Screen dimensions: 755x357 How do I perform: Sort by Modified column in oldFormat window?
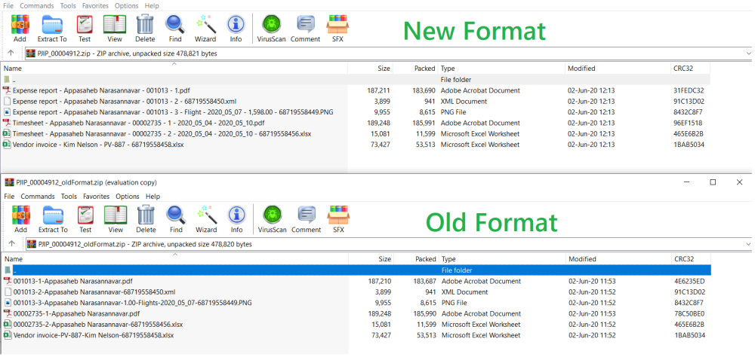click(x=618, y=259)
